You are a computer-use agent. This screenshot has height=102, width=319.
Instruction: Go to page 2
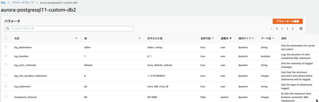[282, 29]
